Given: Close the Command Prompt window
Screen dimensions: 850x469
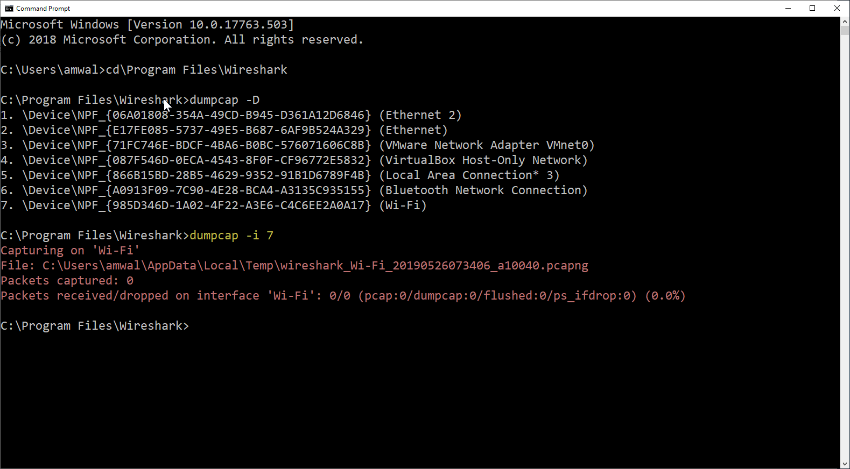Looking at the screenshot, I should (x=837, y=9).
